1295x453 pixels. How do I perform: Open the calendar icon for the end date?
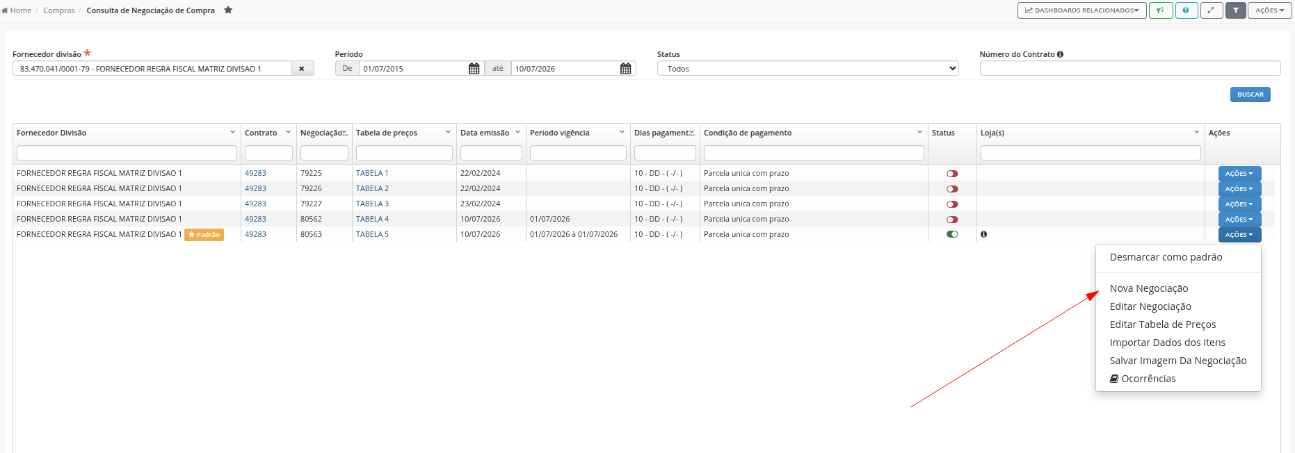[x=625, y=68]
